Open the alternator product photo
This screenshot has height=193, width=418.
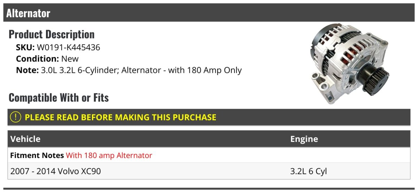coord(348,64)
